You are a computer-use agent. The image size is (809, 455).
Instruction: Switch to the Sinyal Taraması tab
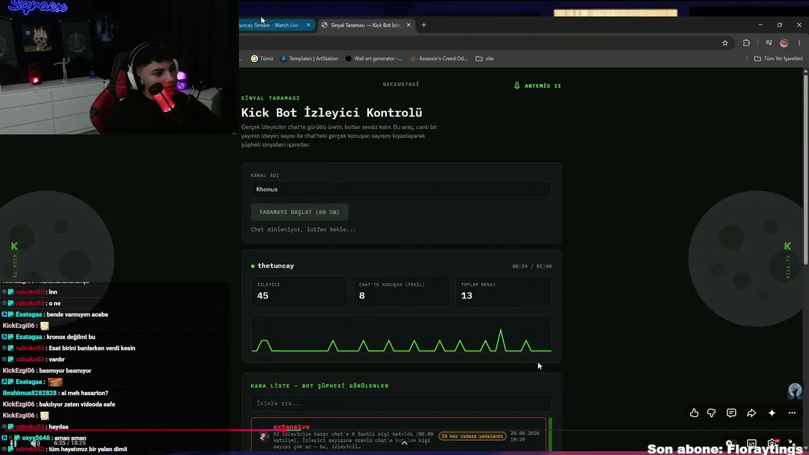click(365, 25)
